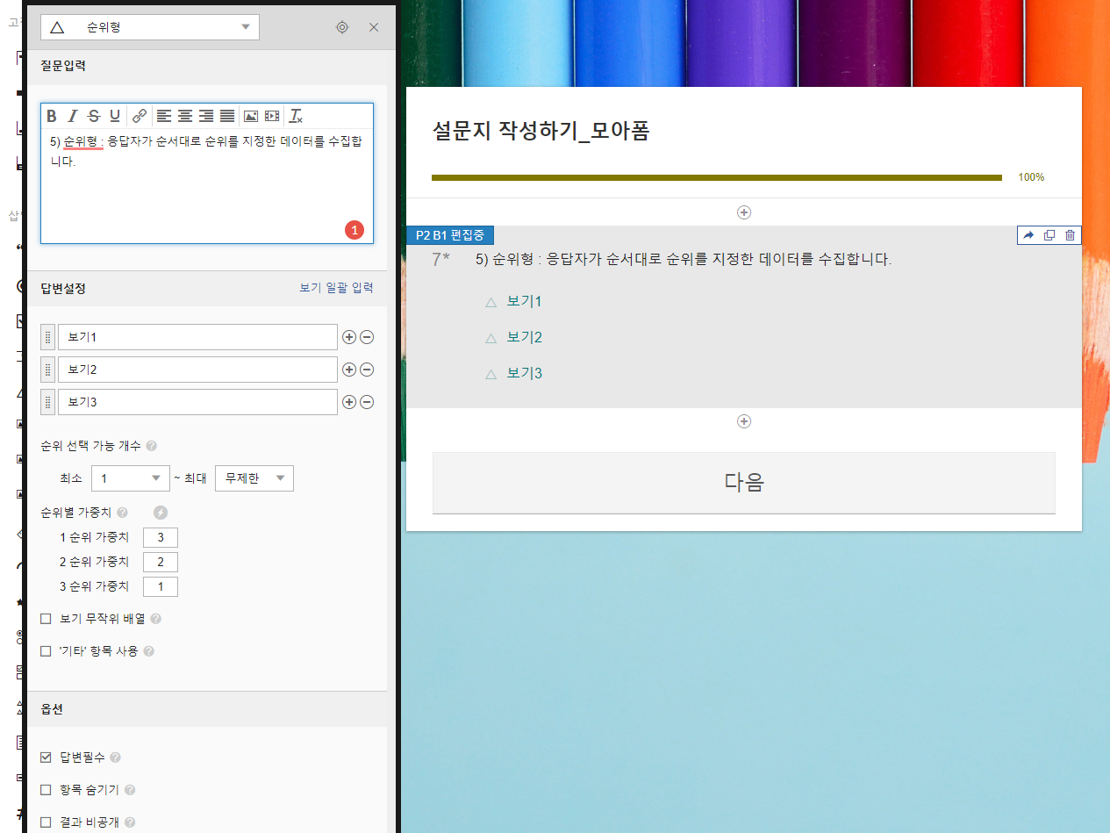The height and width of the screenshot is (833, 1110).
Task: Add an option after 보기1
Action: [349, 337]
